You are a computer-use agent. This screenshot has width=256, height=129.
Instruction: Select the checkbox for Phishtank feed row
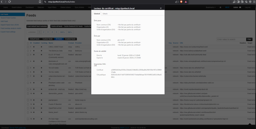[27, 83]
